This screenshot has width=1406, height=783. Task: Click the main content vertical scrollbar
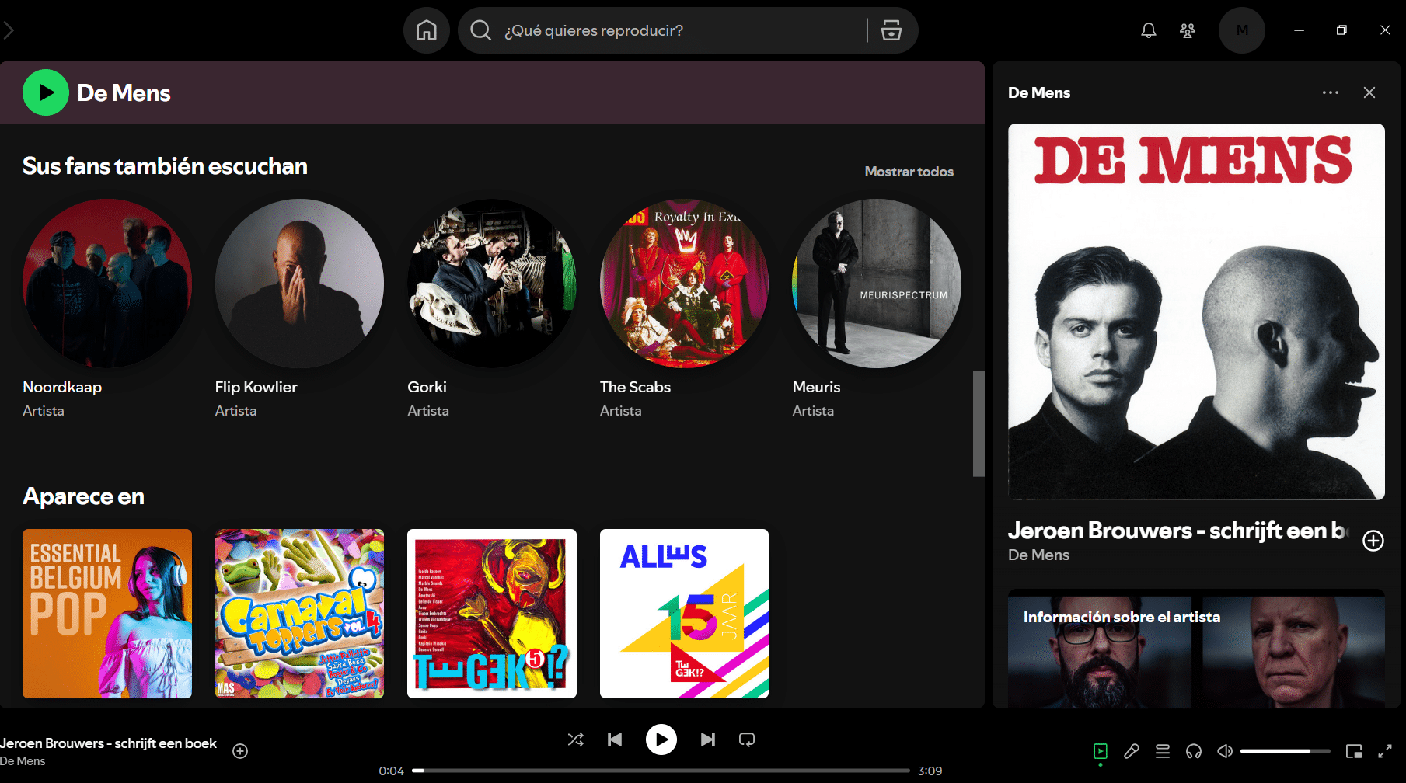pos(979,423)
